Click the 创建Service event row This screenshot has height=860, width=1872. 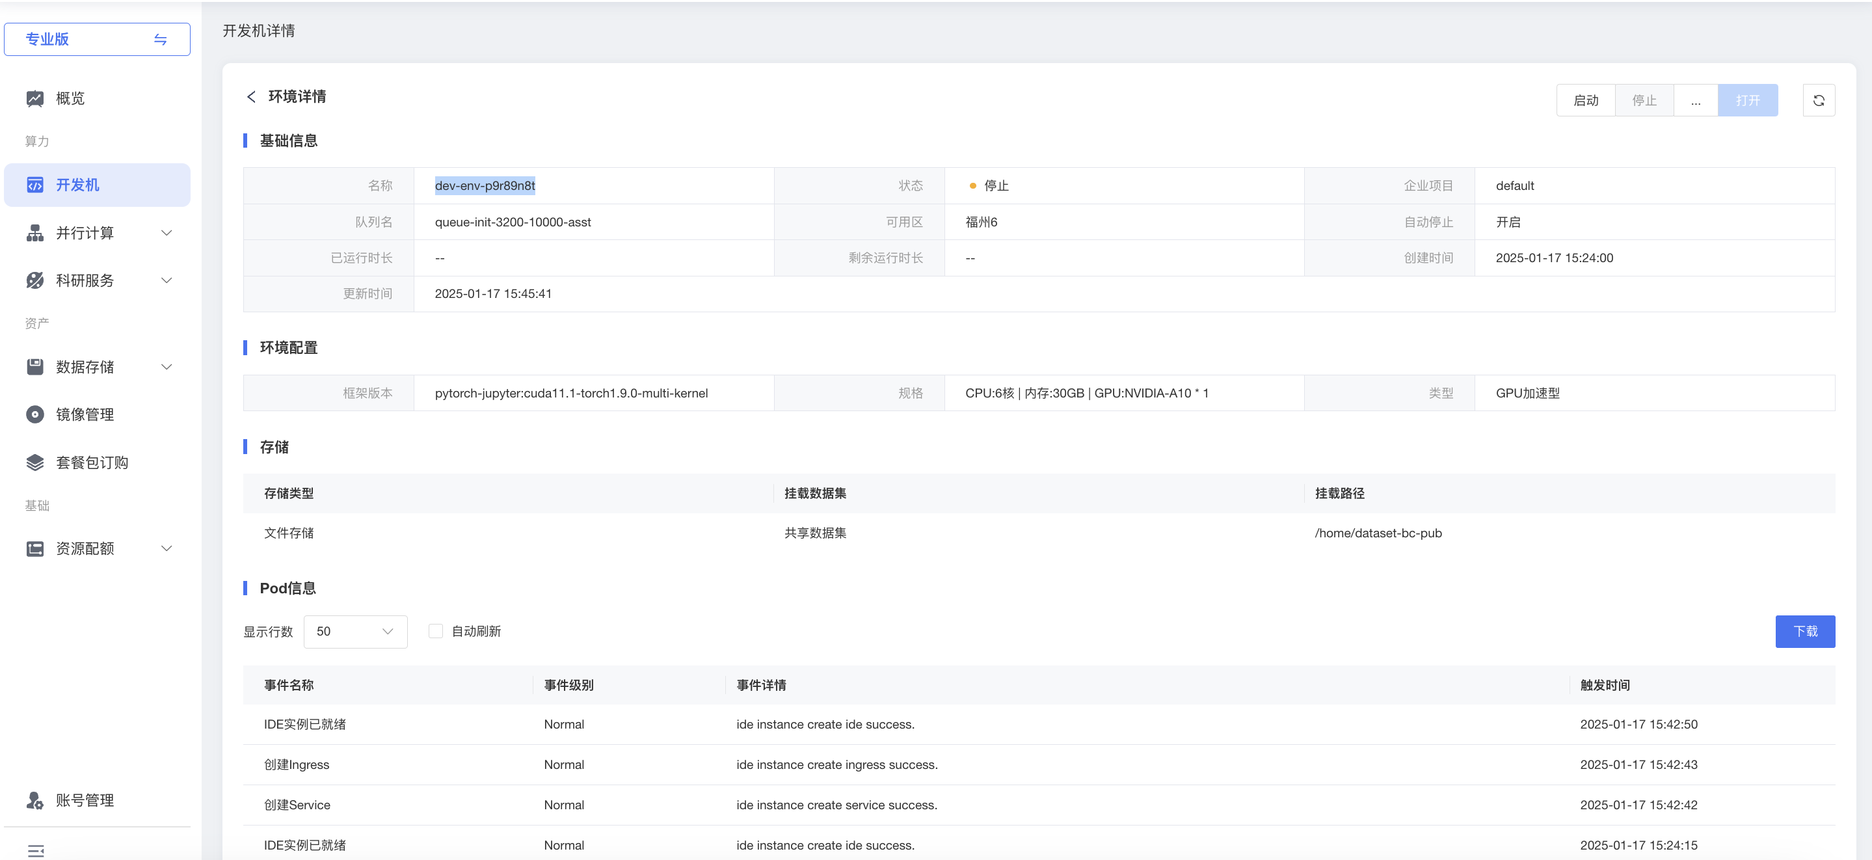point(1039,805)
